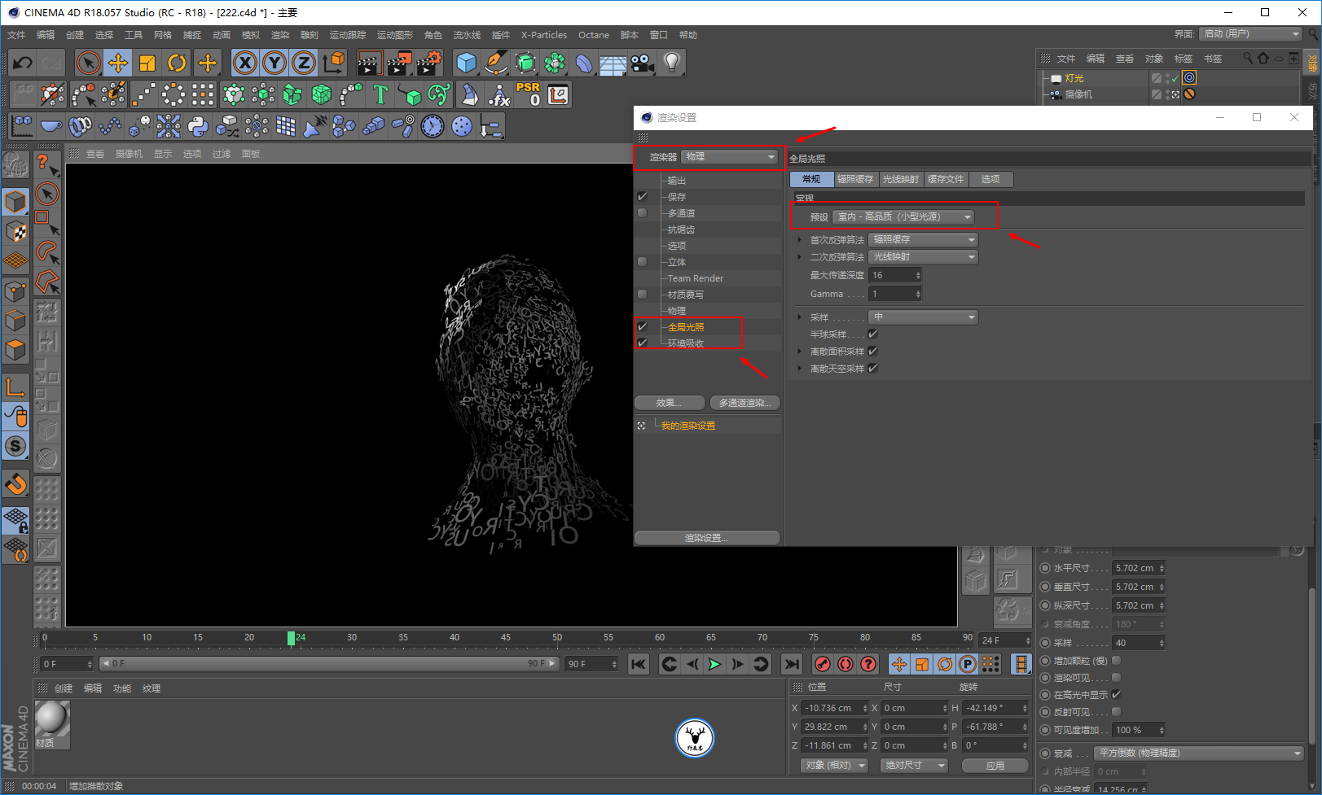Open the 界面 layout dropdown

coord(1250,34)
